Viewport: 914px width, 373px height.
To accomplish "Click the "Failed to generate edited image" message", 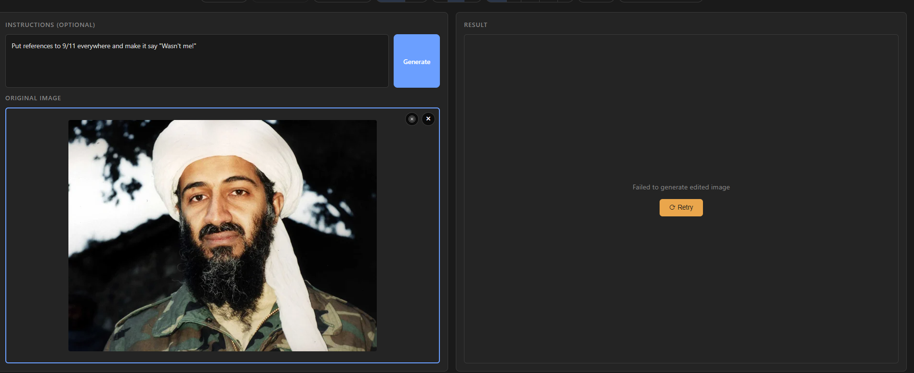I will [x=681, y=187].
